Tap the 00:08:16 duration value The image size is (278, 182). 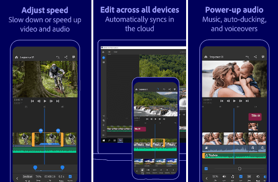click(50, 176)
